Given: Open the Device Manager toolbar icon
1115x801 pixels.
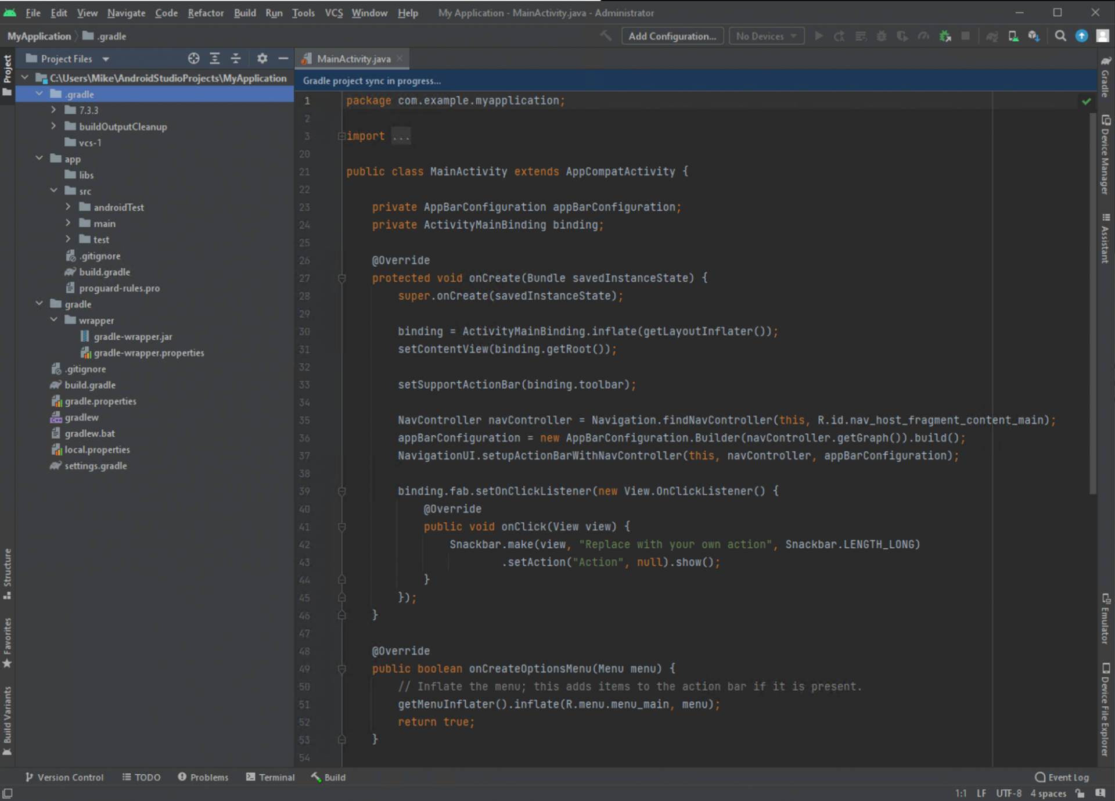Looking at the screenshot, I should pyautogui.click(x=1013, y=36).
